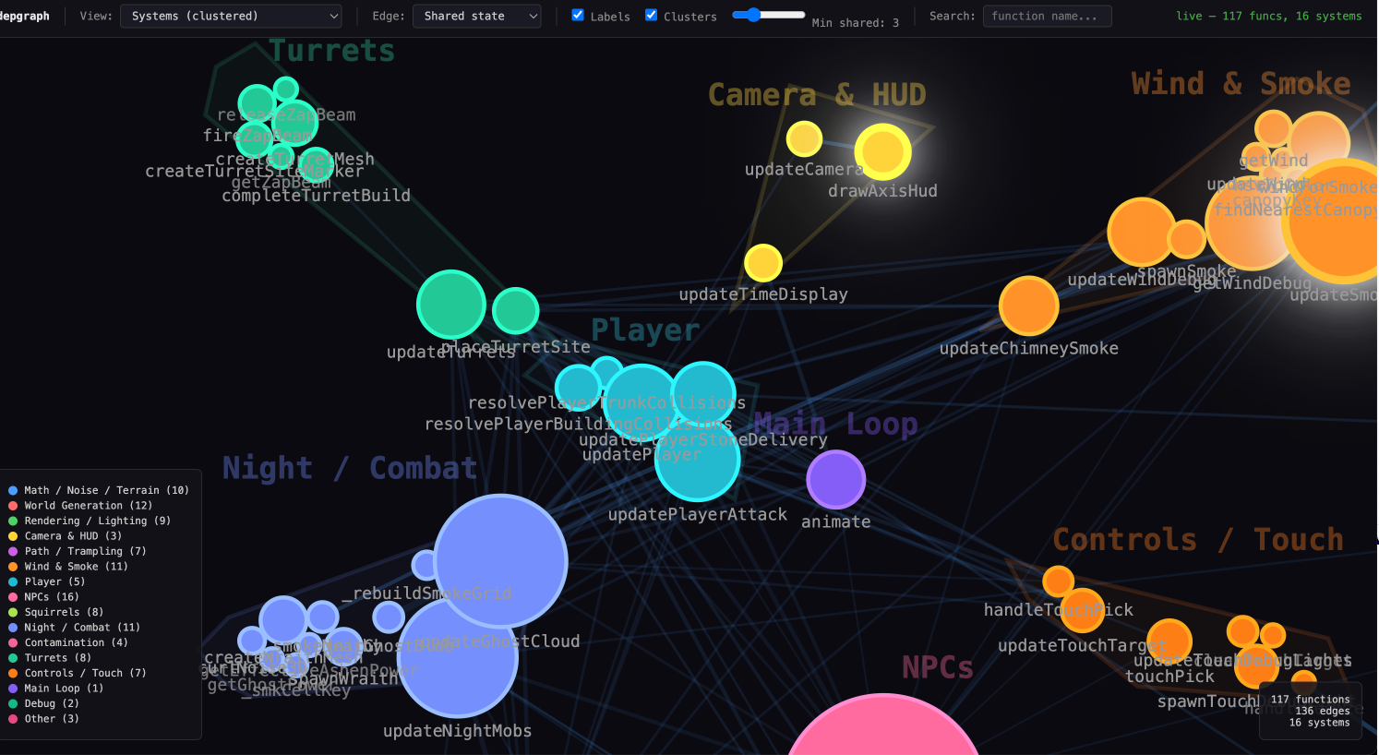Click Wind & Smoke legend color dot
This screenshot has width=1379, height=755.
[13, 567]
